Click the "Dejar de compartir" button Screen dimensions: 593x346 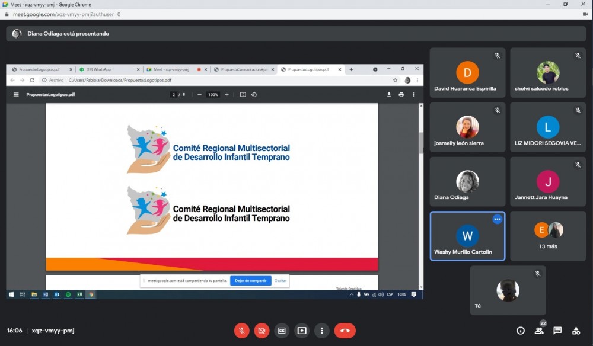[x=250, y=281]
